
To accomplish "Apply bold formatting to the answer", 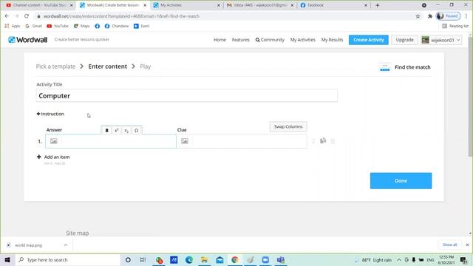I will [x=106, y=130].
